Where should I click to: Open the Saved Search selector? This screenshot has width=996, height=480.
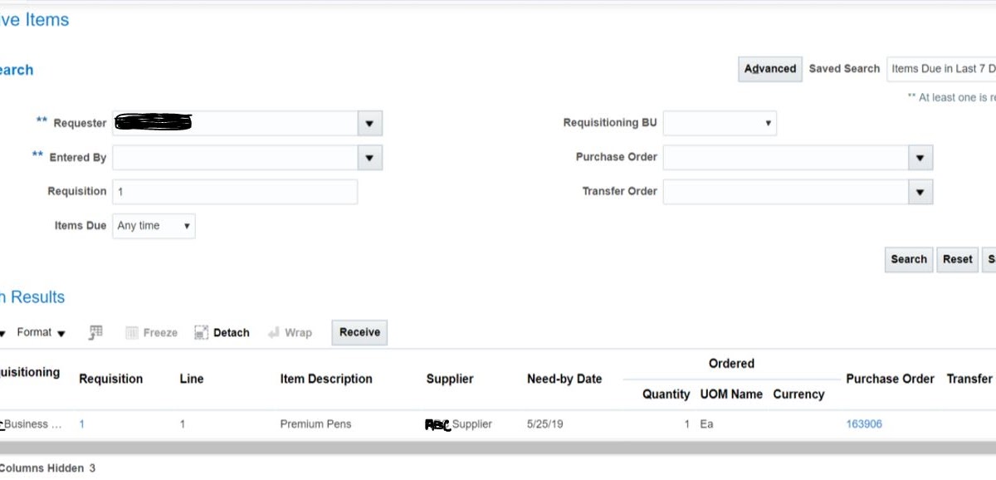coord(942,69)
